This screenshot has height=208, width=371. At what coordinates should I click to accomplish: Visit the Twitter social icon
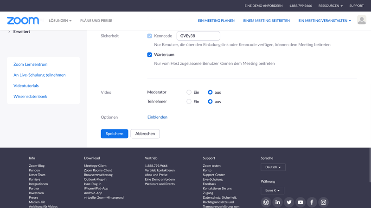click(x=289, y=202)
